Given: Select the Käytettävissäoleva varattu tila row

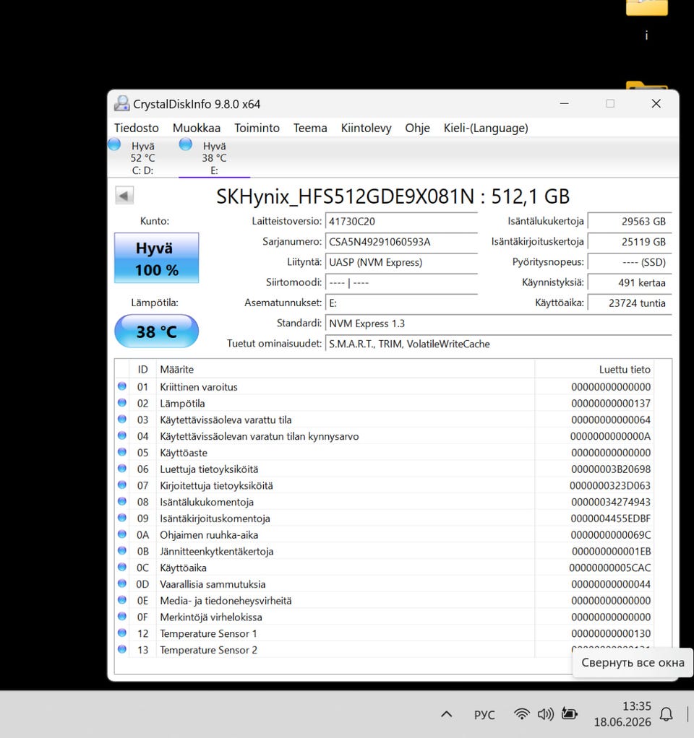Looking at the screenshot, I should [385, 420].
